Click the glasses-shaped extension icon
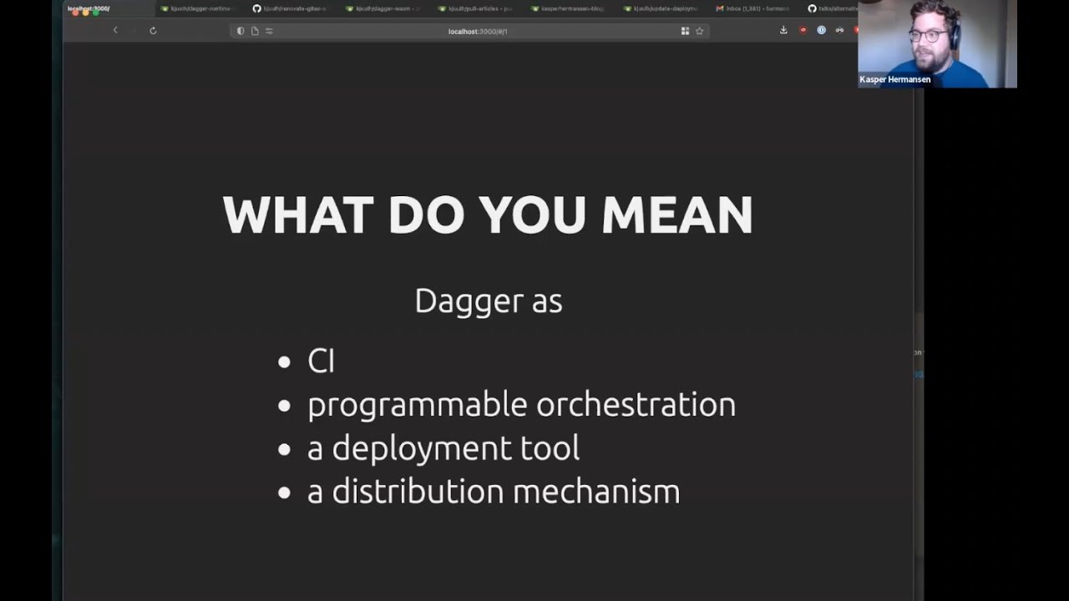The width and height of the screenshot is (1069, 601). pyautogui.click(x=839, y=30)
